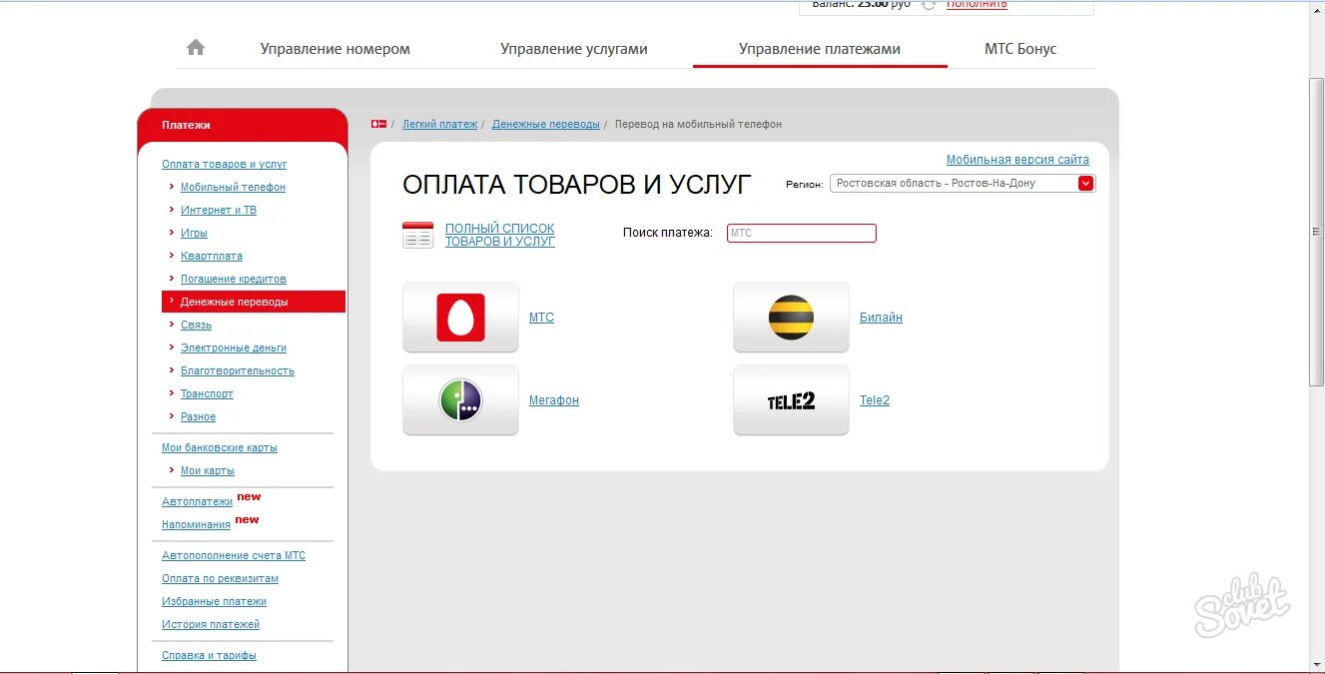This screenshot has width=1325, height=674.
Task: Open Избранные платежи link
Action: point(214,601)
